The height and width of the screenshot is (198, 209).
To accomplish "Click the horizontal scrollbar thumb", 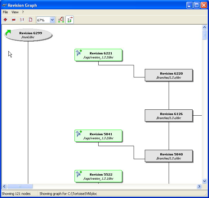I will [x=20, y=186].
